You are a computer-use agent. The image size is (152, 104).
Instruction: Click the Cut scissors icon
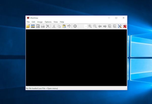coord(54,26)
